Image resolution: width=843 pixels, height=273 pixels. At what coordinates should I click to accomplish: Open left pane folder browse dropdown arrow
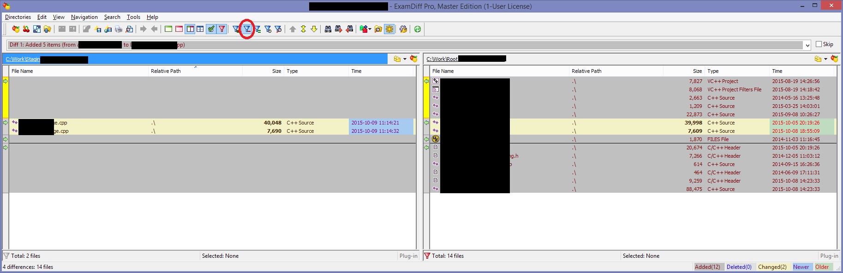coord(405,59)
